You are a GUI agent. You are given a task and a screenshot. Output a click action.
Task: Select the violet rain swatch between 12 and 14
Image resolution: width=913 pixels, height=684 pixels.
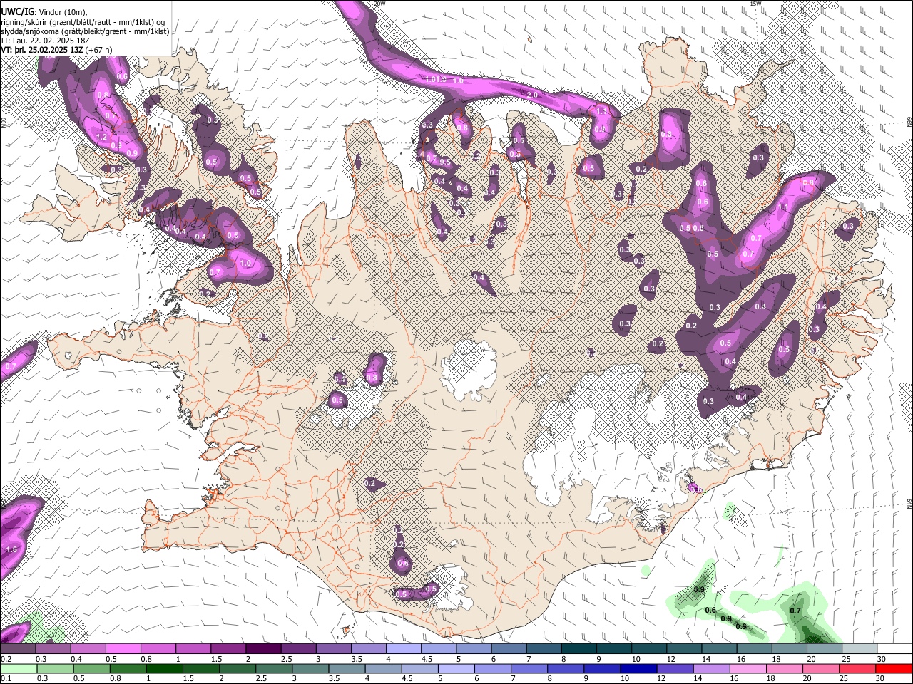(x=675, y=669)
